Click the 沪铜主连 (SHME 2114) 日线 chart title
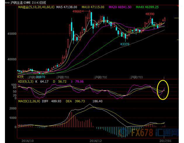This screenshot has height=143, width=184. 28,3
